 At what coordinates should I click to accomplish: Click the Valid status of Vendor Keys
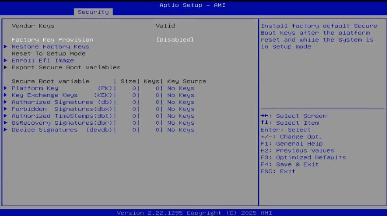pos(165,26)
